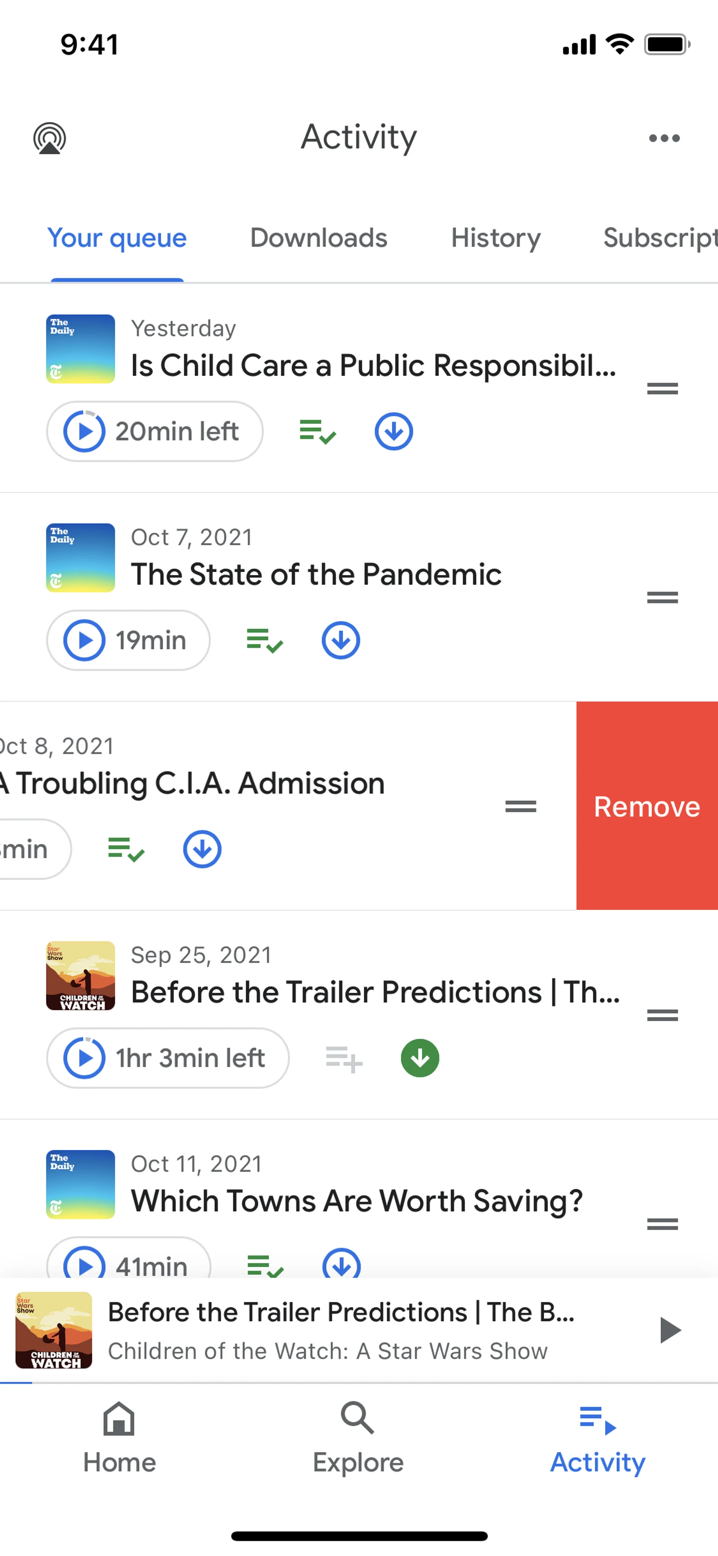Toggle queue status for C.I.A. Admission episode

126,849
